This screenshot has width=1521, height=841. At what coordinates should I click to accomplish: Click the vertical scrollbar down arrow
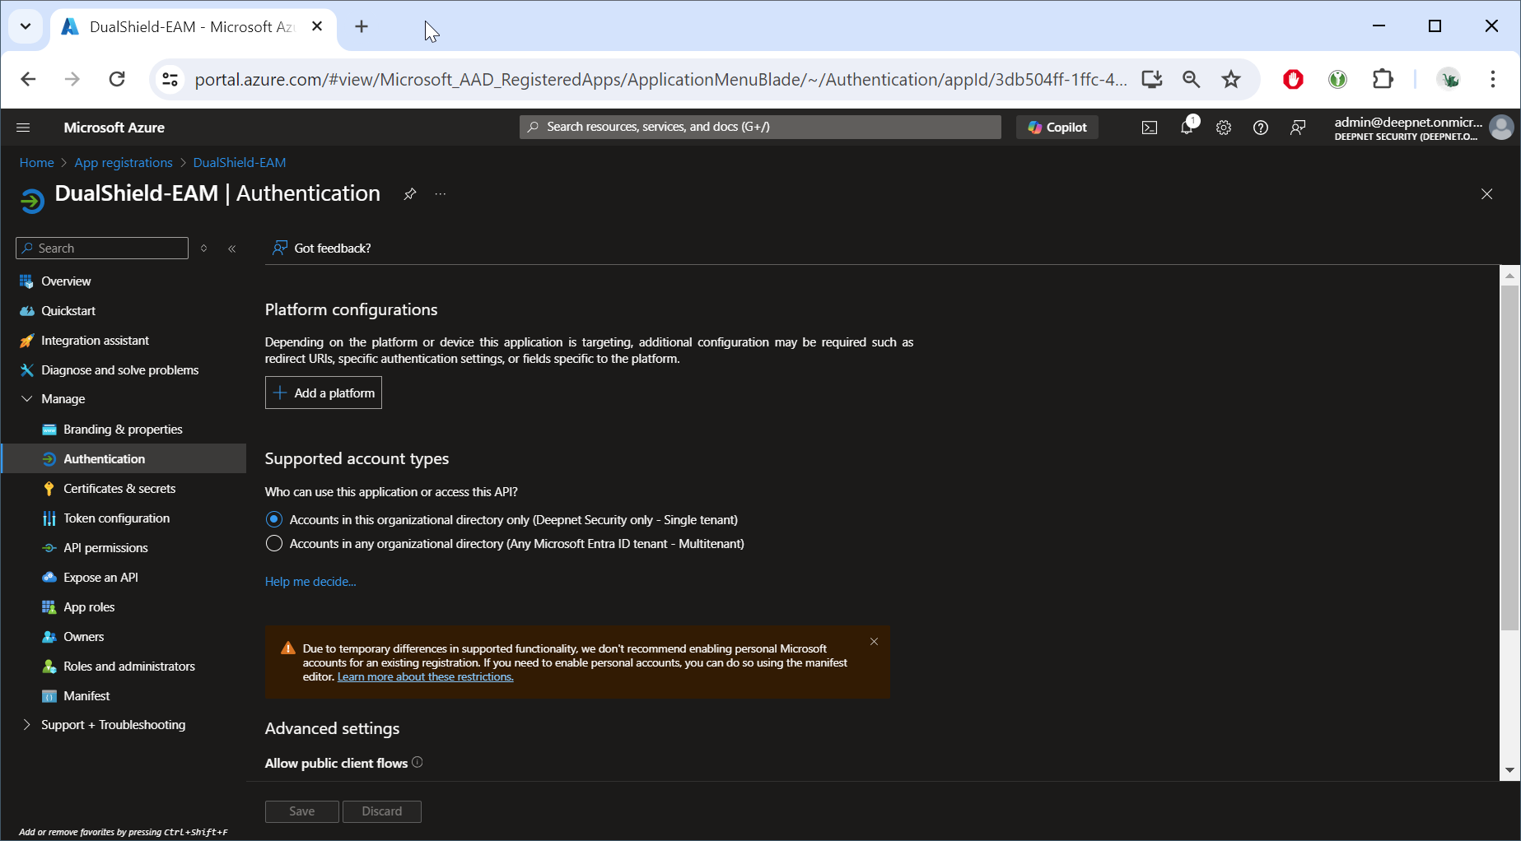tap(1509, 770)
